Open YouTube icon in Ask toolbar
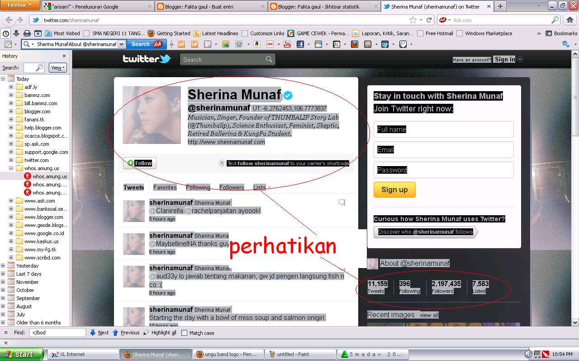Viewport: 579px width, 361px height. click(287, 44)
